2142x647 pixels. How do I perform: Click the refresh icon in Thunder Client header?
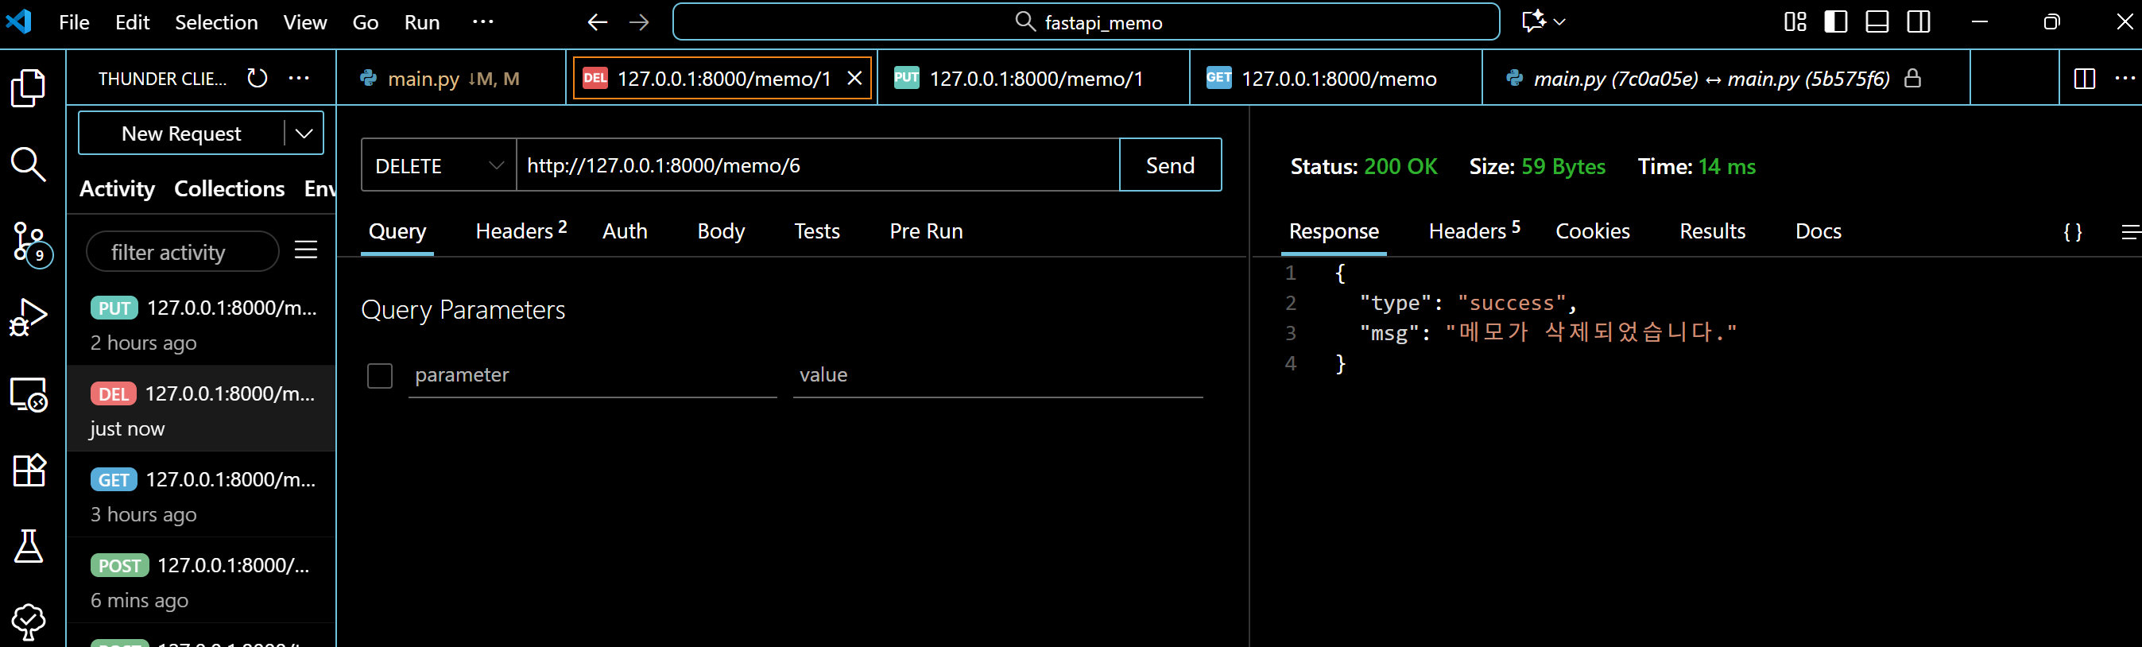pyautogui.click(x=257, y=78)
